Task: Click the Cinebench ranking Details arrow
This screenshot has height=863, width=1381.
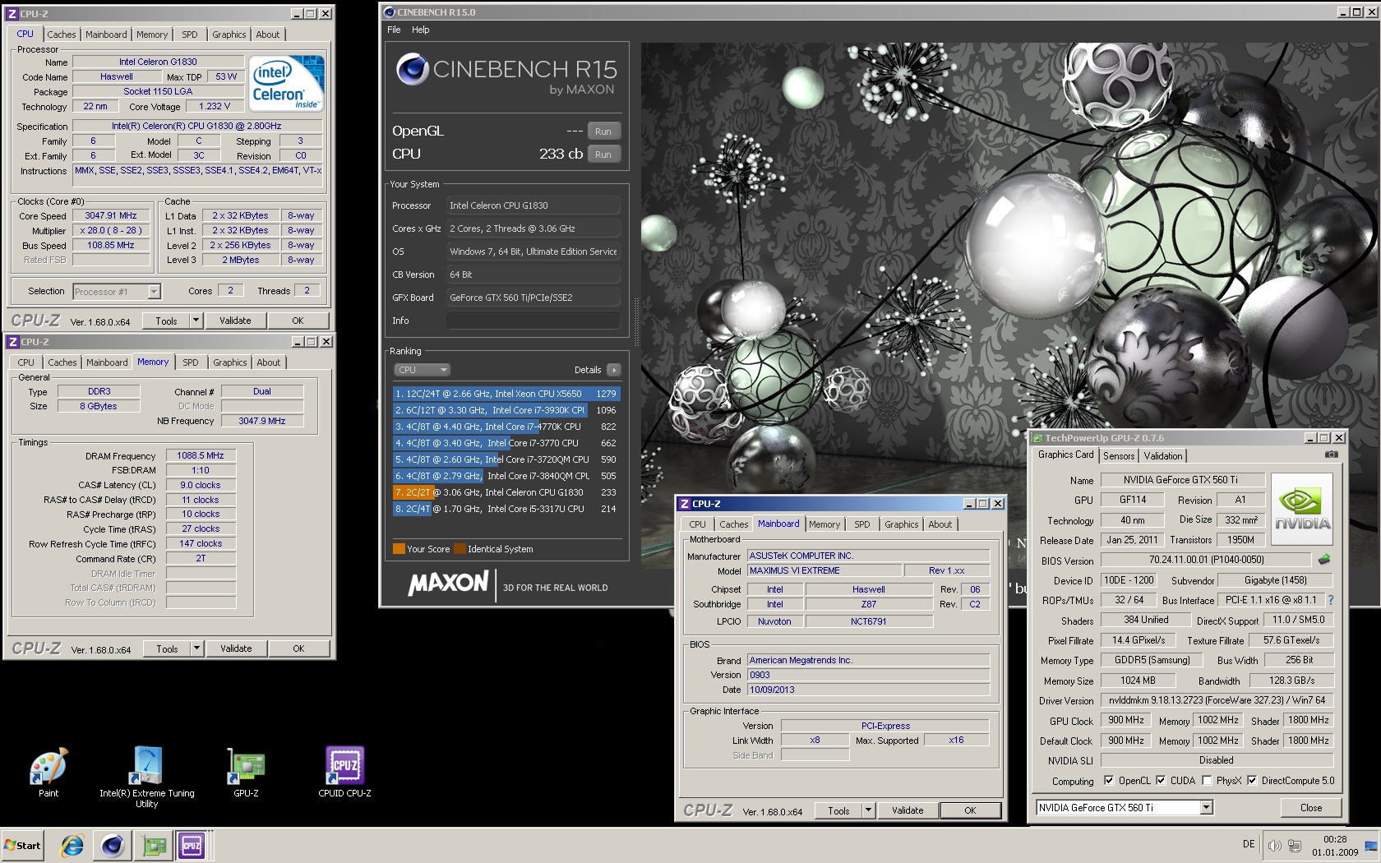Action: click(613, 370)
